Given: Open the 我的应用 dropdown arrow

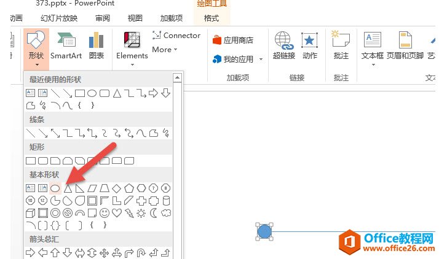Looking at the screenshot, I should (261, 60).
